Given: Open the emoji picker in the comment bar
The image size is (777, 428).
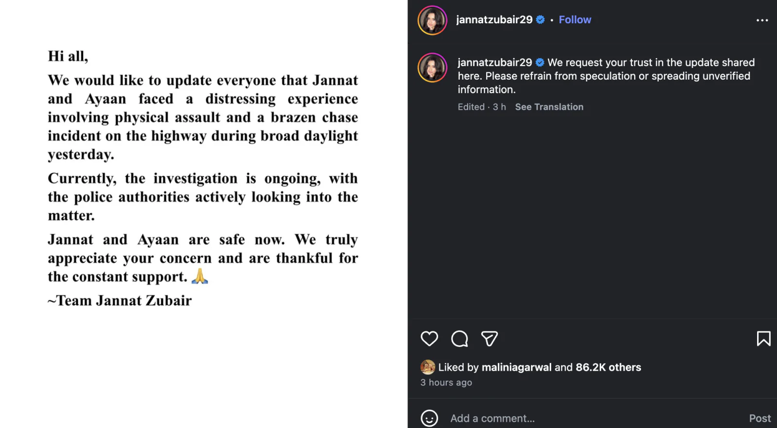Looking at the screenshot, I should pyautogui.click(x=429, y=418).
